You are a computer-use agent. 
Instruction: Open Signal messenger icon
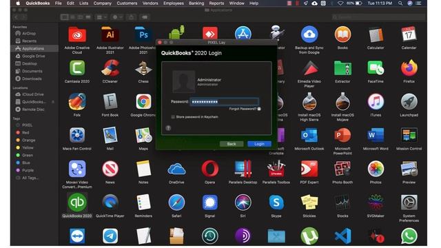[209, 203]
